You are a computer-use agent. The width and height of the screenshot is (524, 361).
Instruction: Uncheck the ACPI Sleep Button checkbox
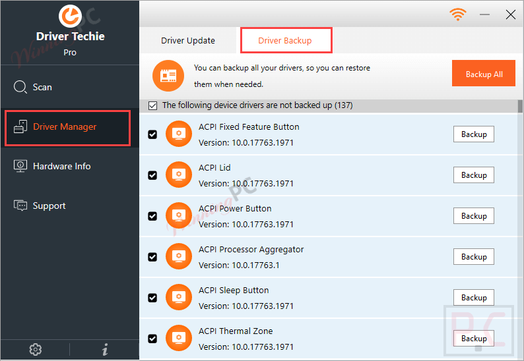pos(152,298)
